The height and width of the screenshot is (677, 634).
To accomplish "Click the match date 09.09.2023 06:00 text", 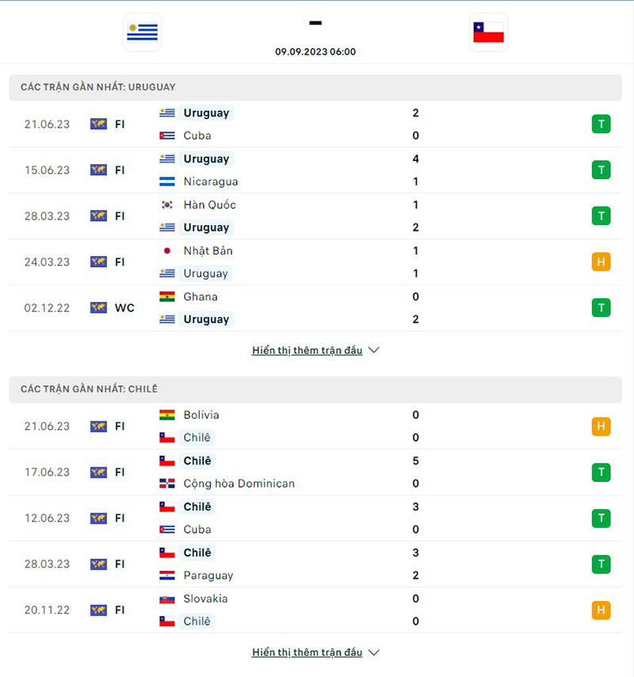I will click(315, 51).
